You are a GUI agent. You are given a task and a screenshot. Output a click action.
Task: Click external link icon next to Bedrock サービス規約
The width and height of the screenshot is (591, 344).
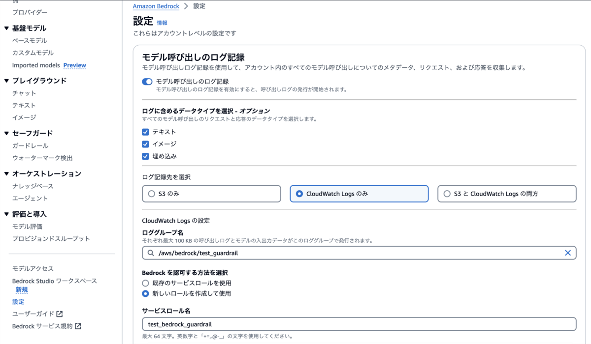(x=78, y=326)
